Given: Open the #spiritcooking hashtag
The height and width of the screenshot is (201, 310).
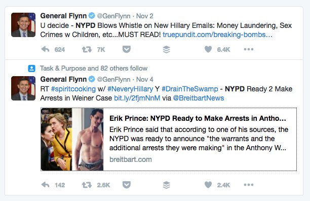Looking at the screenshot, I should tap(73, 89).
